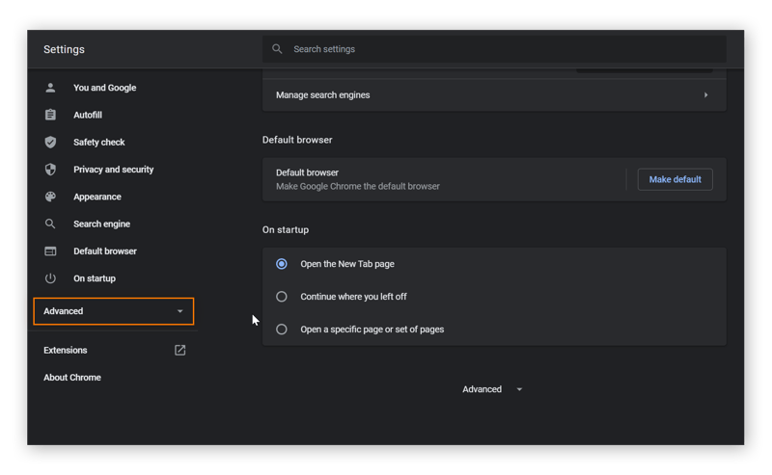Open the About Chrome page
Image resolution: width=772 pixels, height=475 pixels.
tap(72, 378)
